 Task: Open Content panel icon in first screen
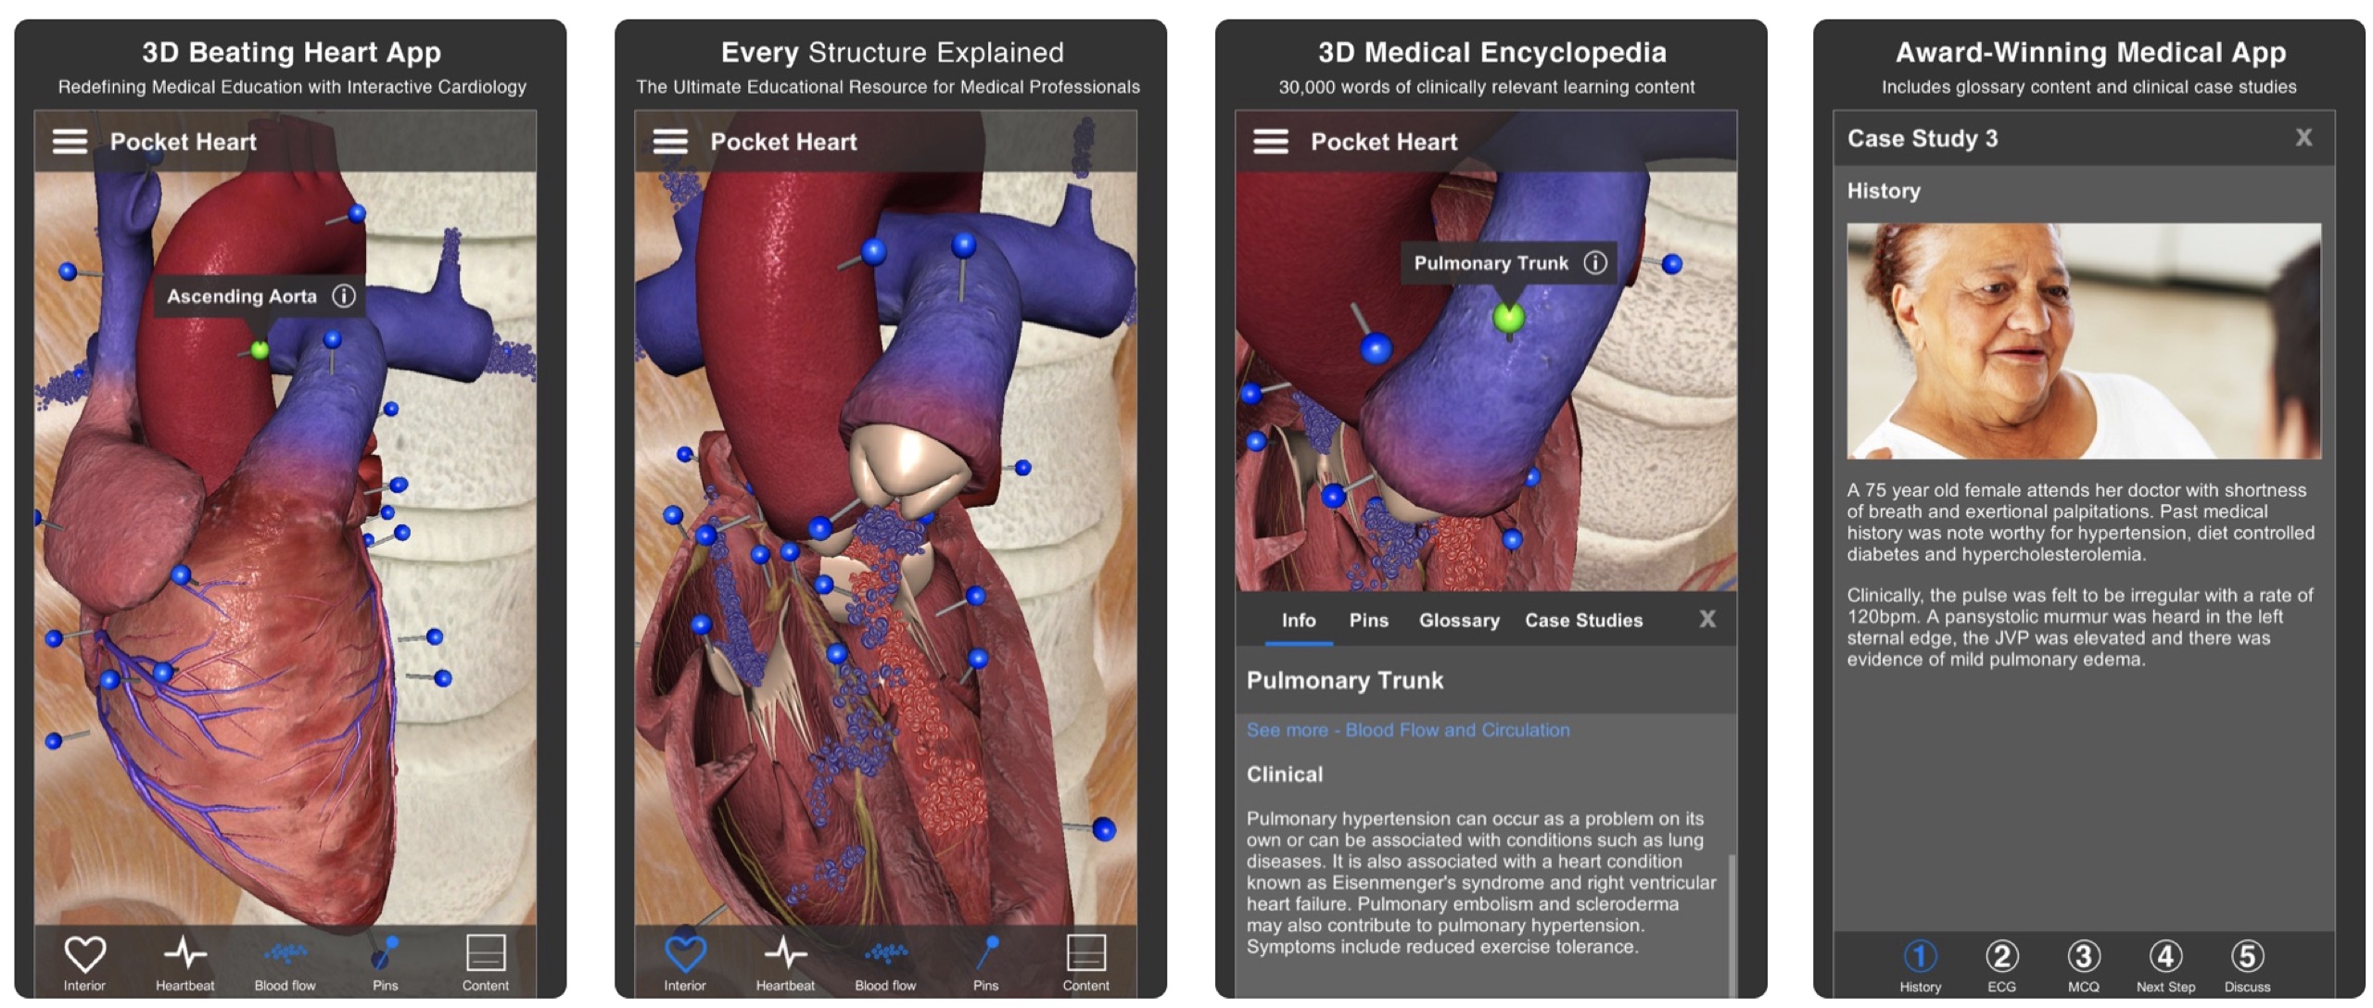pyautogui.click(x=485, y=964)
